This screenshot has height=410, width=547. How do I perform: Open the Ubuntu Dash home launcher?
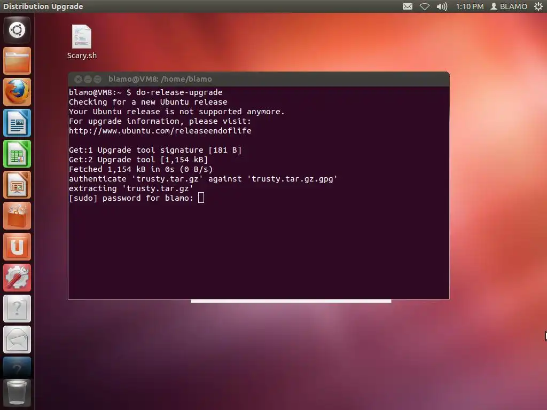17,30
